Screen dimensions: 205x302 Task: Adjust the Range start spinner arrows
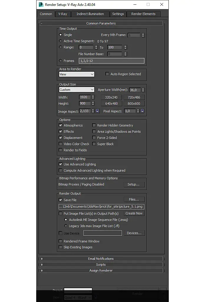point(96,47)
